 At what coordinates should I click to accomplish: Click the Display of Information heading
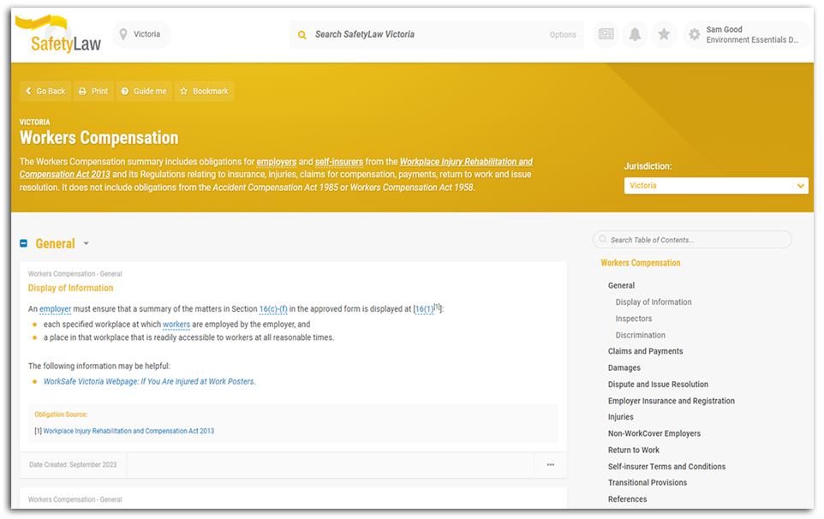[70, 288]
